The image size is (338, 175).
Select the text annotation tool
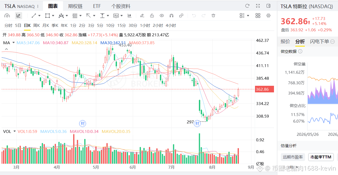(x=116, y=16)
